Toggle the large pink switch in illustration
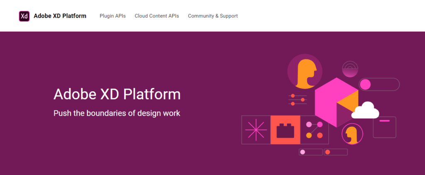The width and height of the screenshot is (425, 175). tap(379, 85)
